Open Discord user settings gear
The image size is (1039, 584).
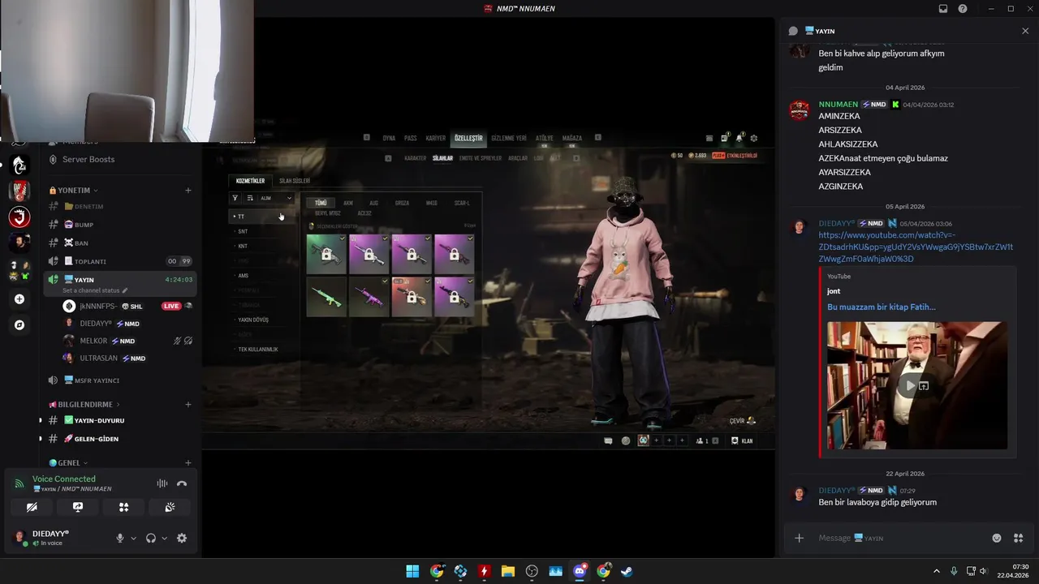[182, 538]
